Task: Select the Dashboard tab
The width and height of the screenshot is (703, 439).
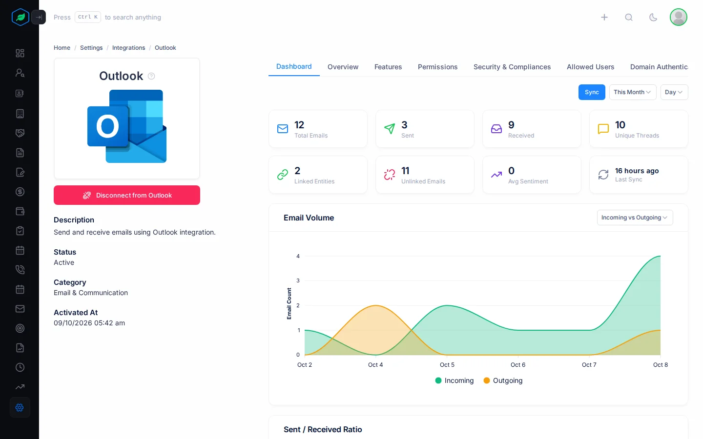Action: (x=294, y=67)
